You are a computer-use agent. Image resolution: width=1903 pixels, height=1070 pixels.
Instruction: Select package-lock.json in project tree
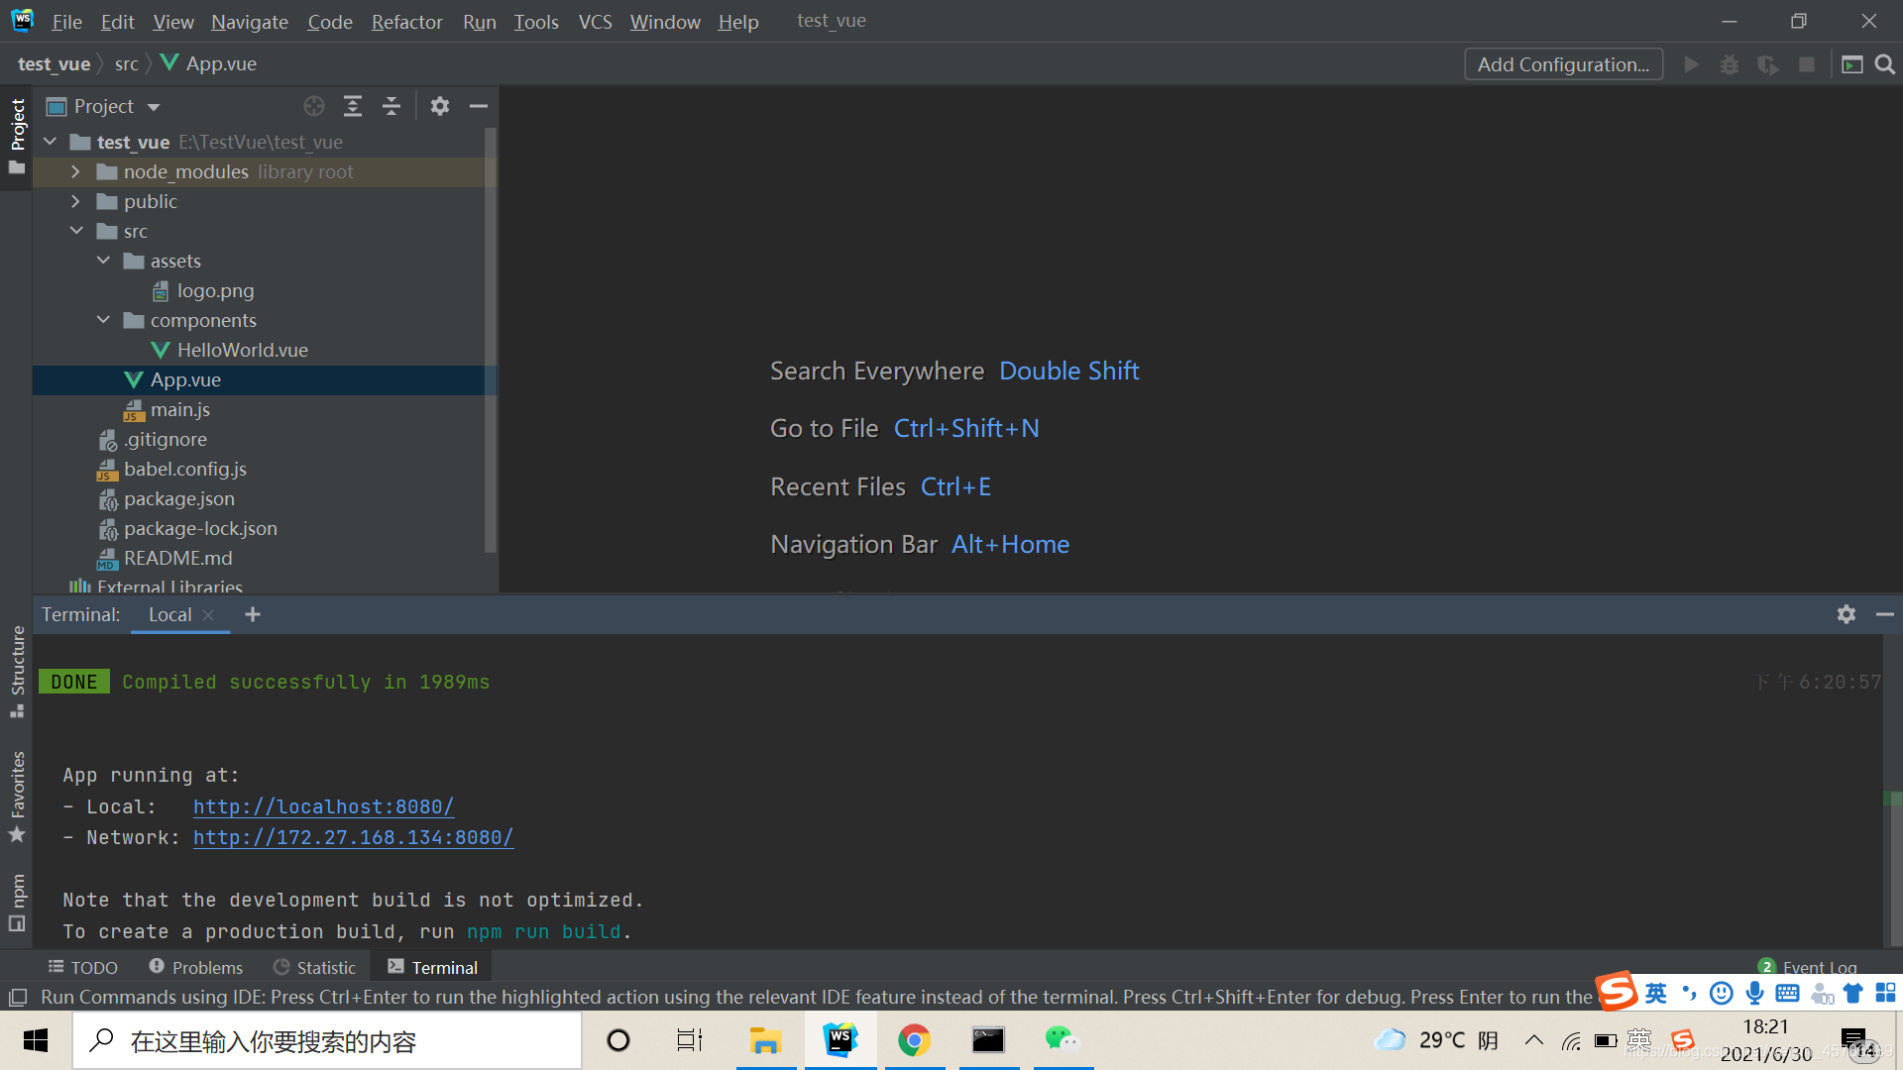[x=199, y=528]
